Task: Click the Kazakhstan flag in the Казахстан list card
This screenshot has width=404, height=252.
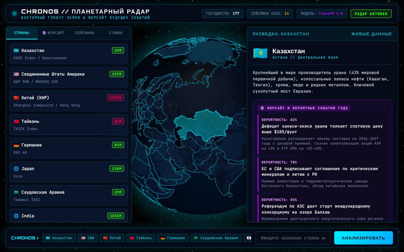Action: [16, 50]
